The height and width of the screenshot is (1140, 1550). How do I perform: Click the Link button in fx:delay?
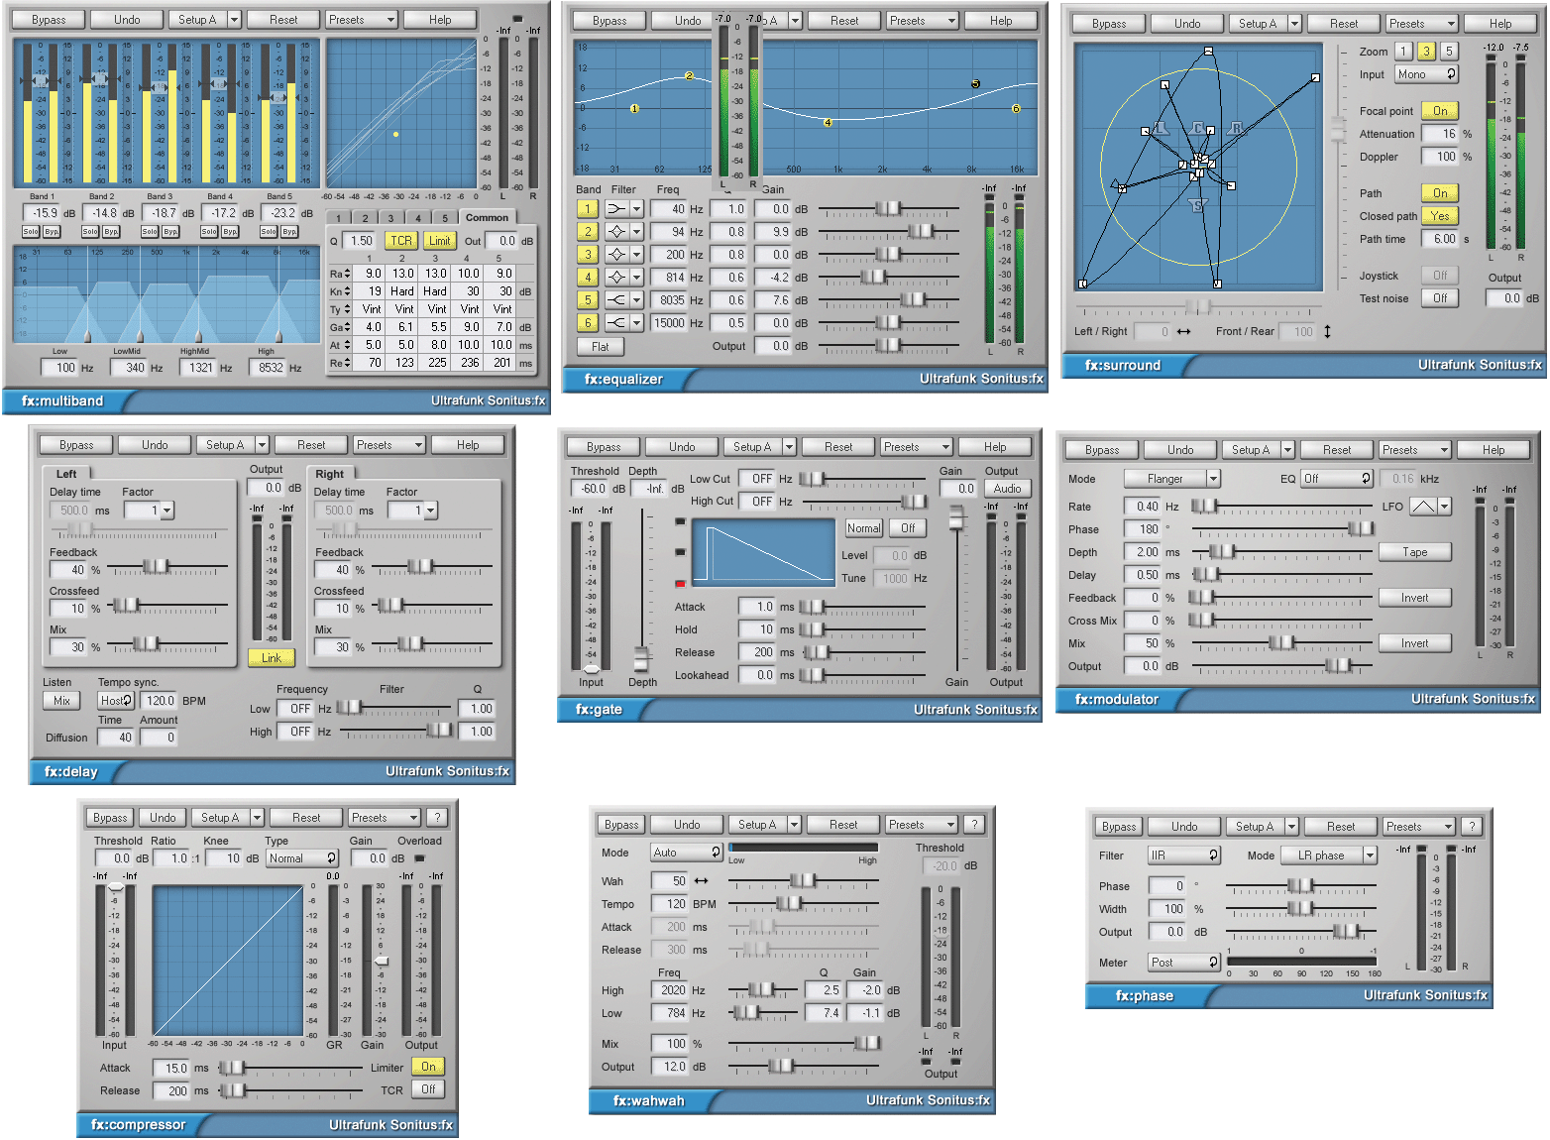coord(270,657)
